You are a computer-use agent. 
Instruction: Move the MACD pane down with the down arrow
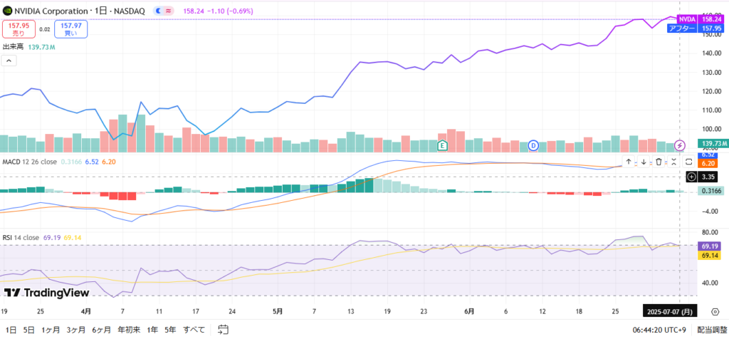tap(644, 162)
